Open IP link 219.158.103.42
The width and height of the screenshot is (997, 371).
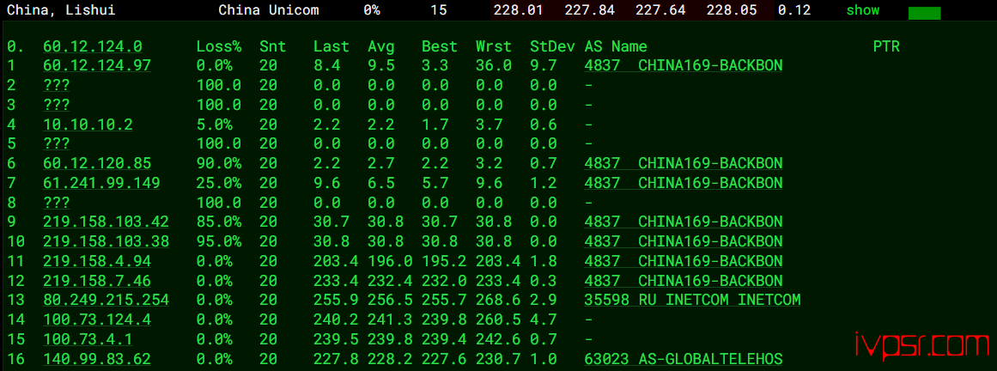(106, 222)
